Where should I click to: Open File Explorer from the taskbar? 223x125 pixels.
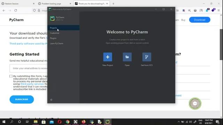point(36,122)
